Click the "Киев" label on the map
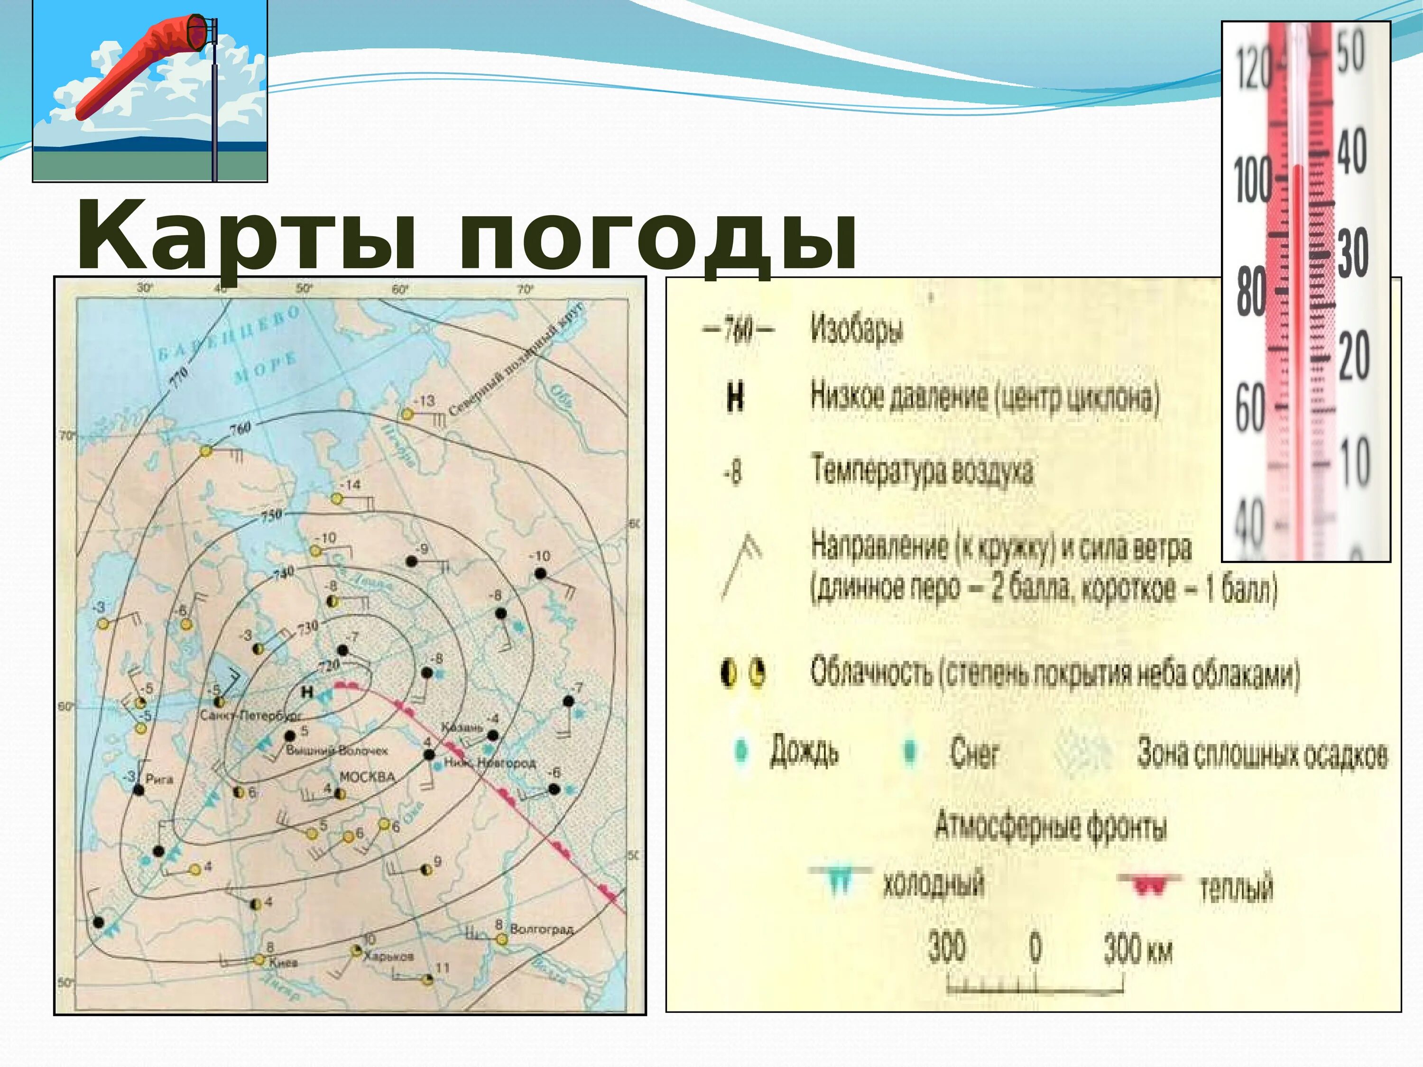This screenshot has height=1067, width=1423. (283, 963)
